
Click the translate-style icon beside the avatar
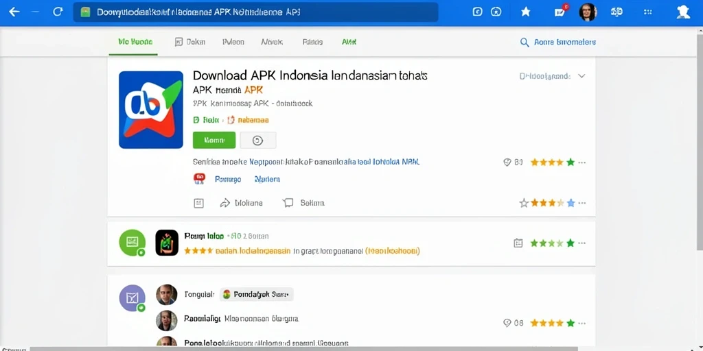tap(616, 12)
